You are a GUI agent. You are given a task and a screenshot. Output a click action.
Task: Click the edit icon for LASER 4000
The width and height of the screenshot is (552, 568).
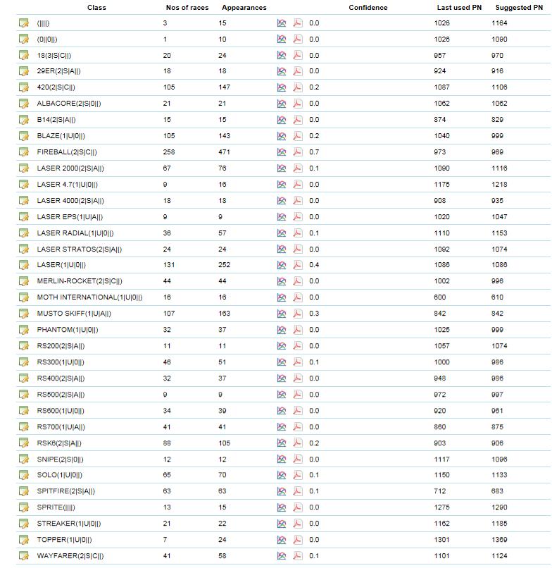(24, 201)
